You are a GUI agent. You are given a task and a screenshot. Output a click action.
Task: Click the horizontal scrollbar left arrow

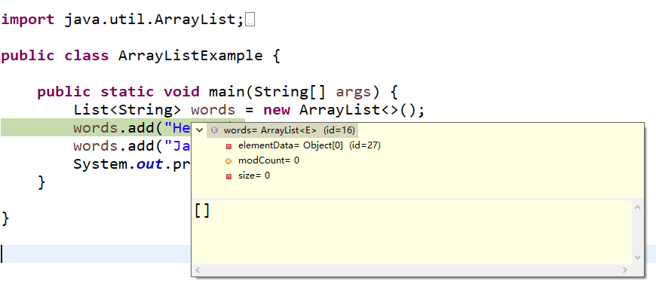click(x=198, y=270)
